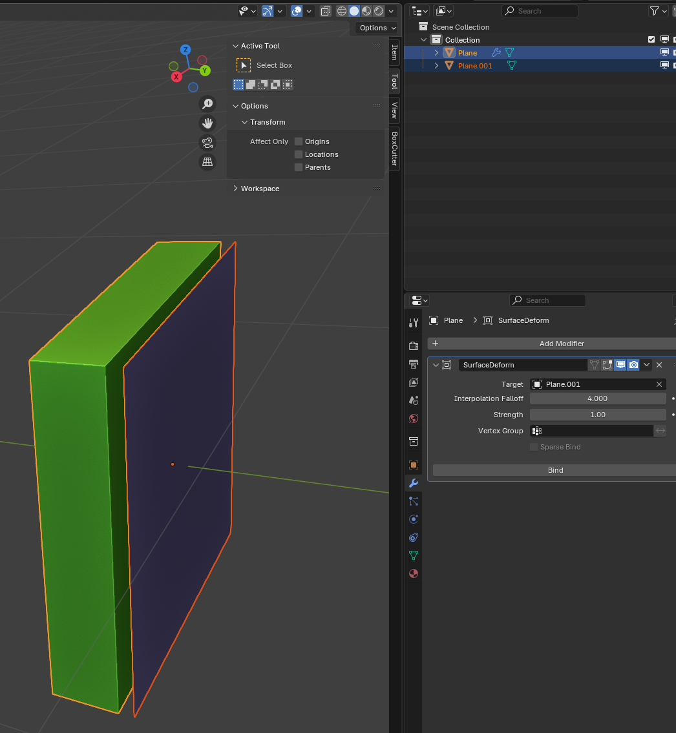Toggle SurfaceDeform show in render
This screenshot has width=676, height=733.
(633, 365)
